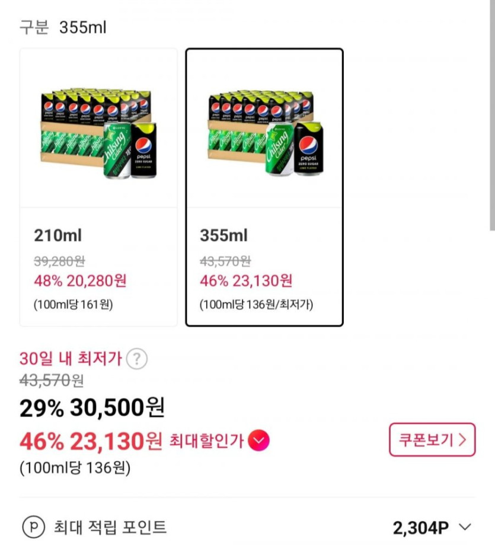
Task: Tap the 최대할인가 red label
Action: click(206, 441)
